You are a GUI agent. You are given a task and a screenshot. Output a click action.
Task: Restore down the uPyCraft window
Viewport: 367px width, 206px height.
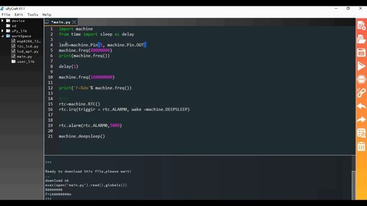coord(348,9)
